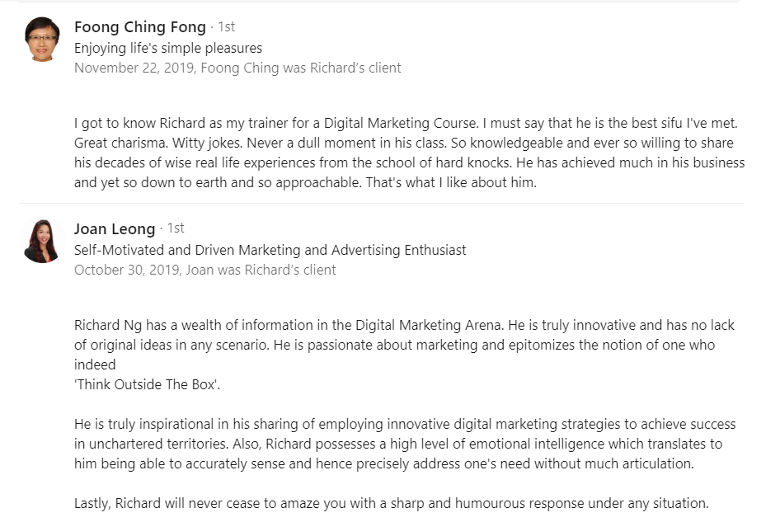Click the October 30, 2019 client relationship line
The height and width of the screenshot is (522, 766).
tap(205, 270)
